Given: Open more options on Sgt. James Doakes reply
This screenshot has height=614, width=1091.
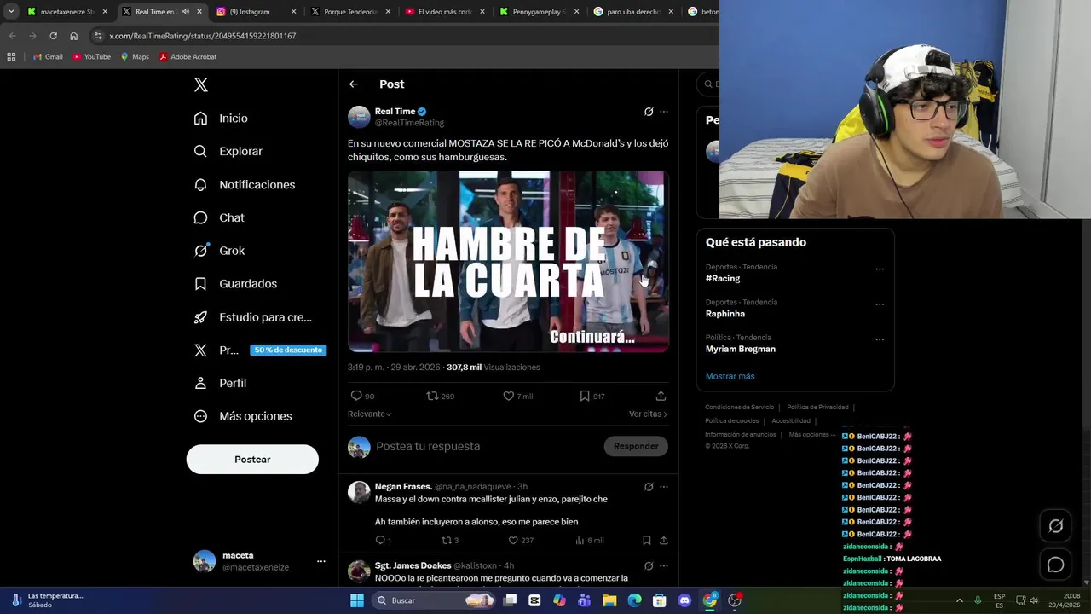Looking at the screenshot, I should 664,565.
